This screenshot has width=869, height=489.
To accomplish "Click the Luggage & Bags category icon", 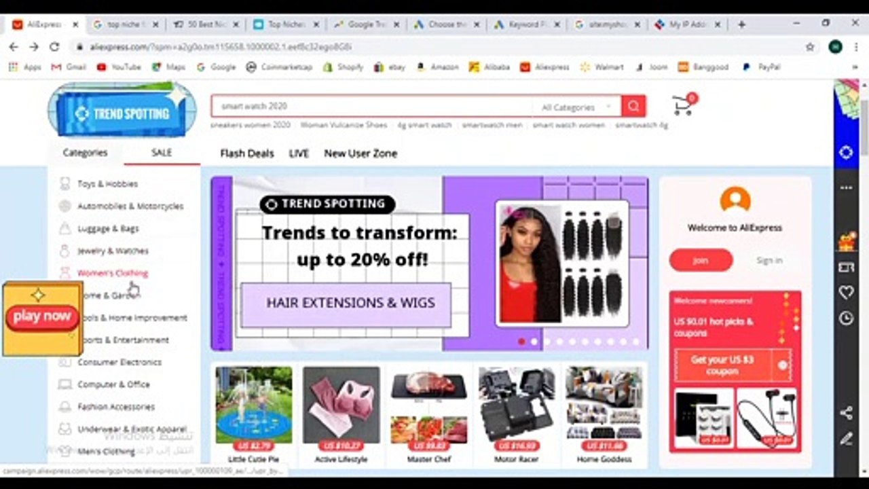I will (64, 228).
